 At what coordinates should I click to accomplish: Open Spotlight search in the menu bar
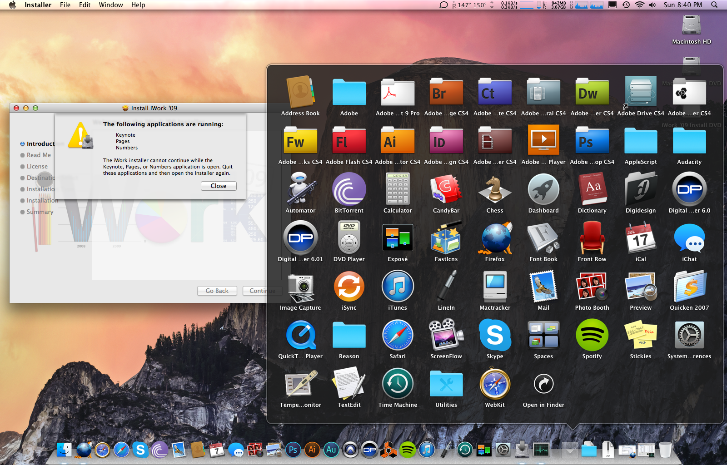[x=714, y=5]
